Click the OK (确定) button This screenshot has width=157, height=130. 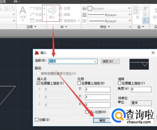coord(102,120)
